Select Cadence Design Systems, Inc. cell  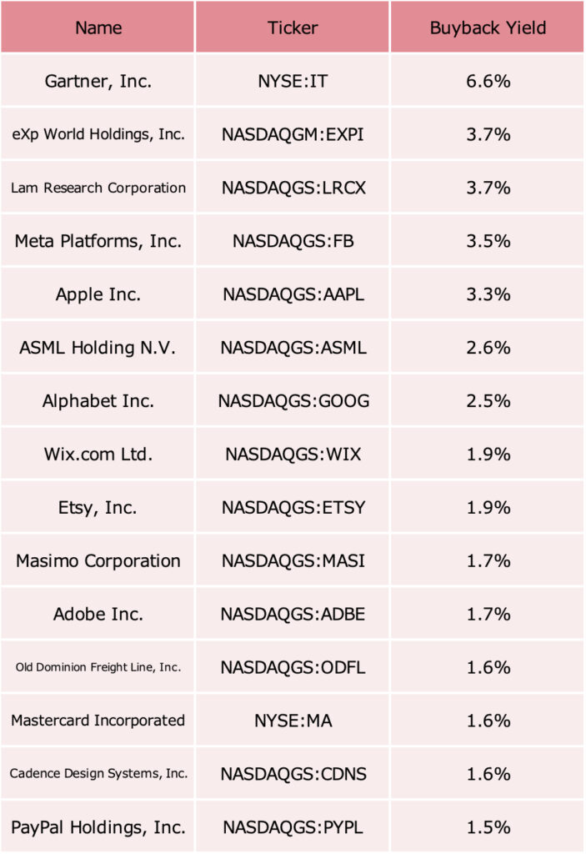pyautogui.click(x=98, y=774)
